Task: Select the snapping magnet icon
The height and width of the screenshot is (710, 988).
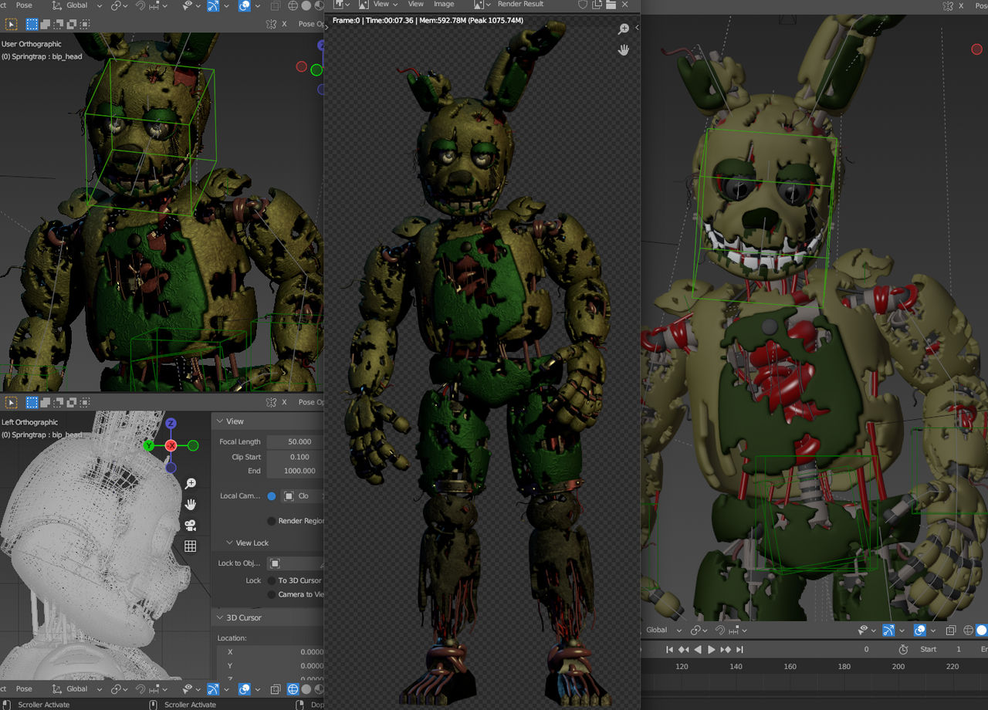Action: click(141, 6)
